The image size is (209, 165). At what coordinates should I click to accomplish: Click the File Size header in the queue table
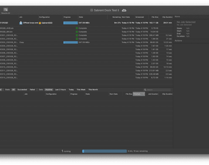(155, 17)
